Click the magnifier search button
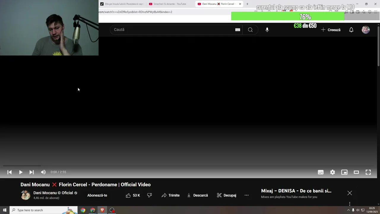Screen dimensions: 380x214 (x=250, y=30)
